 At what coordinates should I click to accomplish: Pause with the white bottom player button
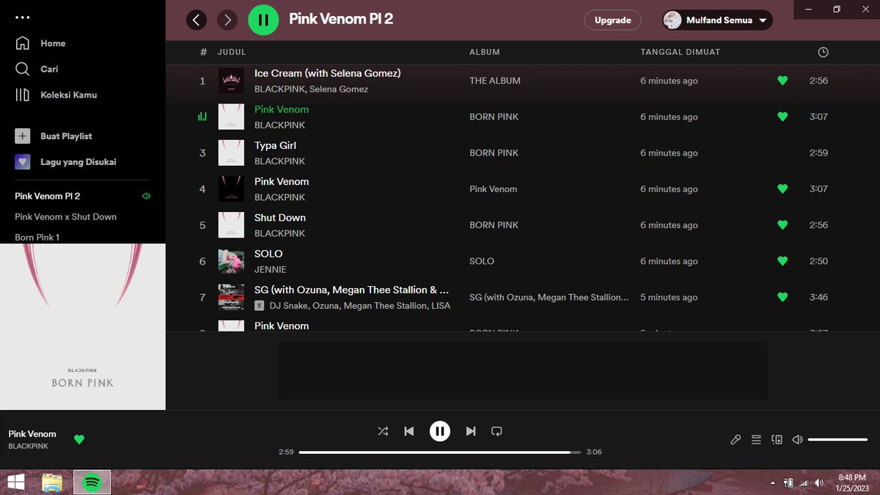tap(440, 431)
